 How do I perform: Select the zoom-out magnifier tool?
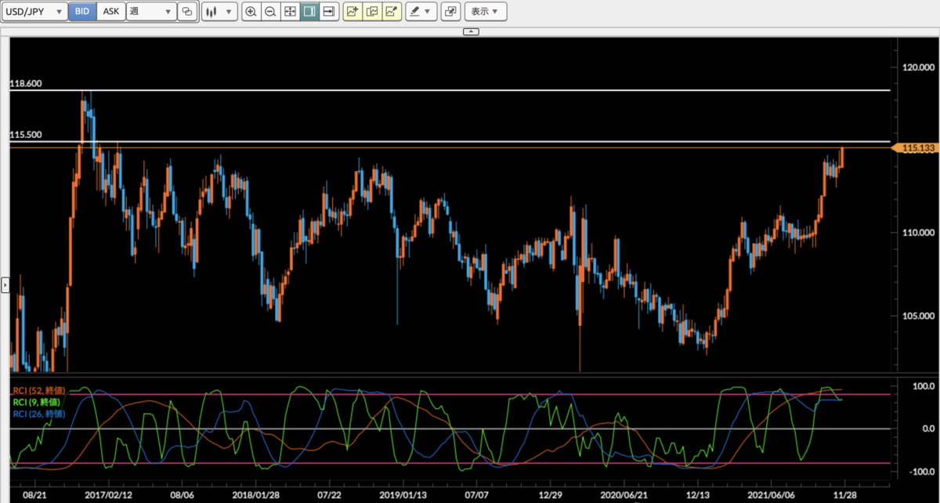pyautogui.click(x=270, y=12)
